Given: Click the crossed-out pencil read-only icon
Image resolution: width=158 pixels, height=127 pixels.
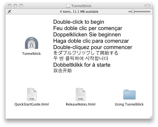Looking at the screenshot, I should click(9, 12).
